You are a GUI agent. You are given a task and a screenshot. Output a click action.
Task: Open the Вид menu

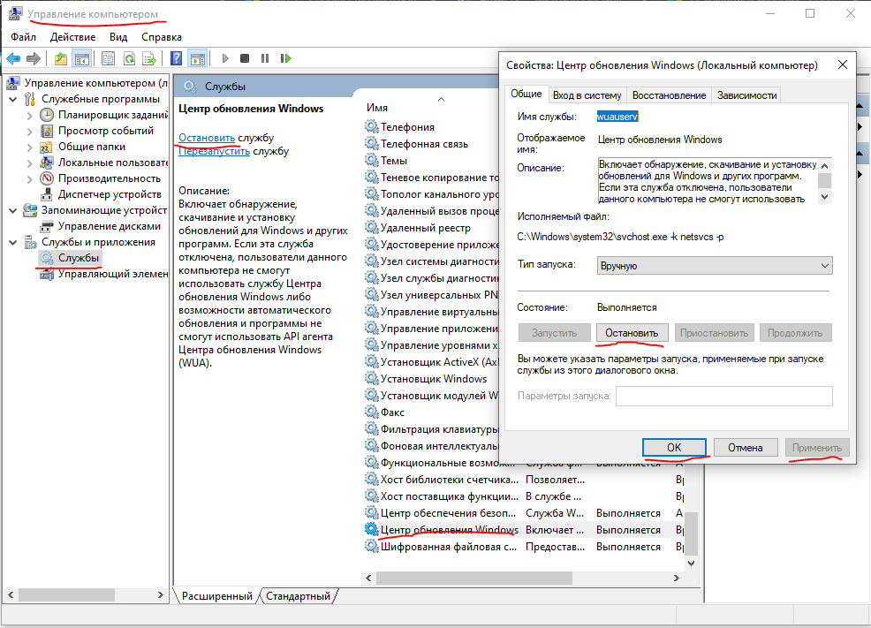point(118,36)
